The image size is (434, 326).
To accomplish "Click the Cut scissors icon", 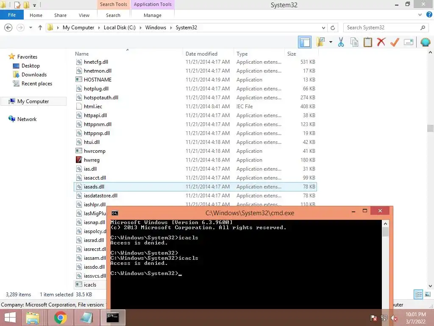I will pyautogui.click(x=341, y=42).
